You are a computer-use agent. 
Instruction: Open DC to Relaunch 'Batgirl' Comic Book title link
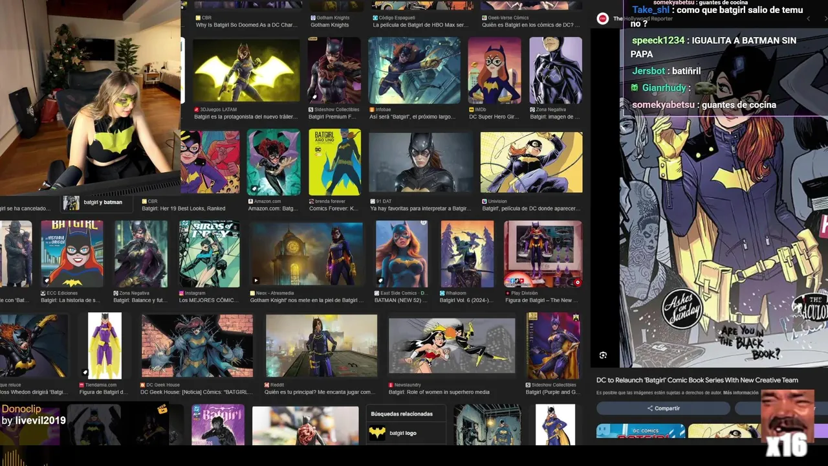(697, 380)
